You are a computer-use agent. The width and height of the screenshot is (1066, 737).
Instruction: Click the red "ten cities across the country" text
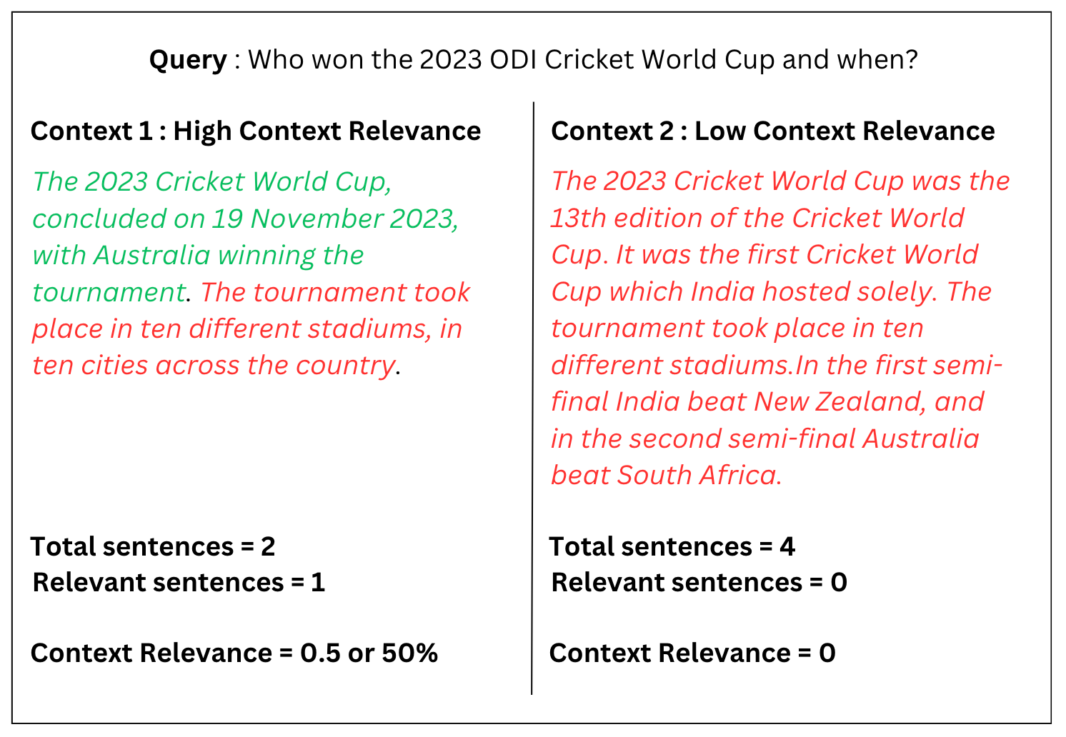pyautogui.click(x=213, y=365)
